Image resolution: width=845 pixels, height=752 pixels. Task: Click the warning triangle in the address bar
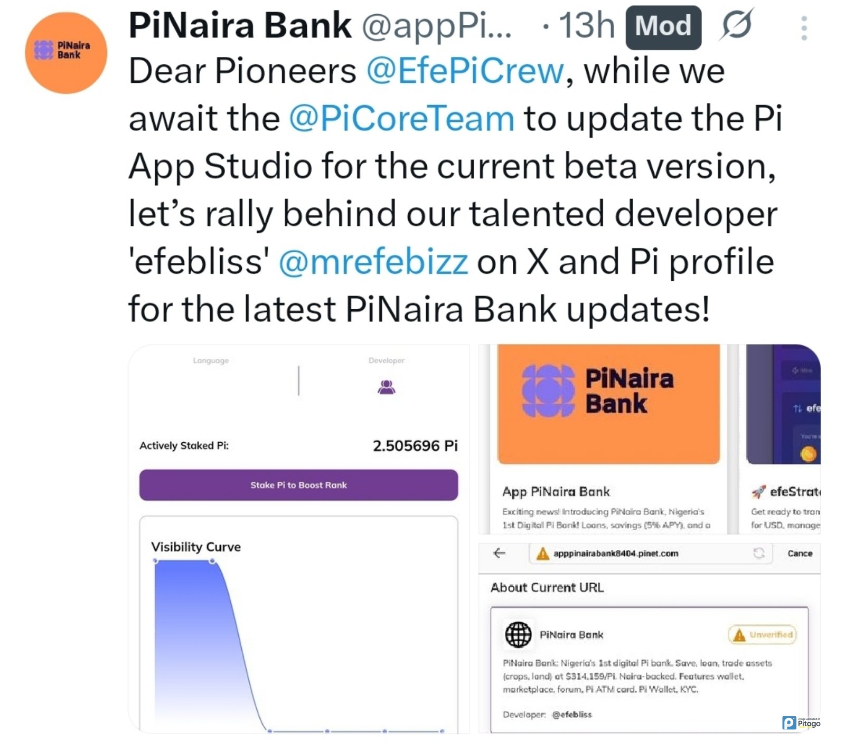tap(542, 554)
